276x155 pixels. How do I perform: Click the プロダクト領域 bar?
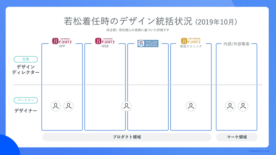[x=127, y=137]
